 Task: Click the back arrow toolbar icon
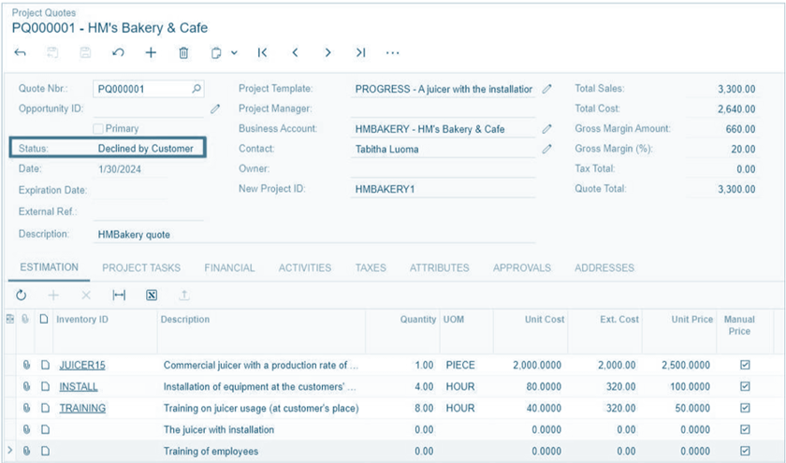[20, 52]
